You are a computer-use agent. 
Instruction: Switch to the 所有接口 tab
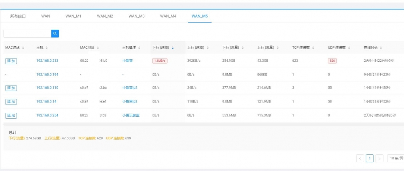18,16
